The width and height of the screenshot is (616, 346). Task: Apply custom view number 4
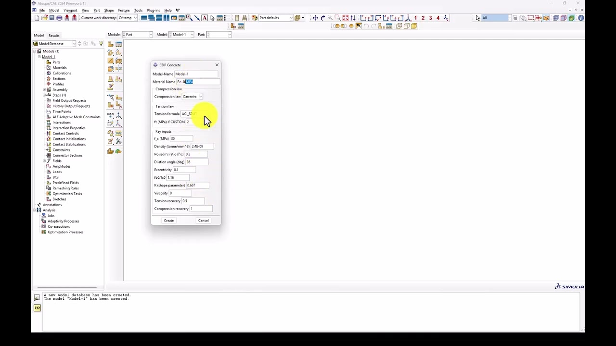438,18
